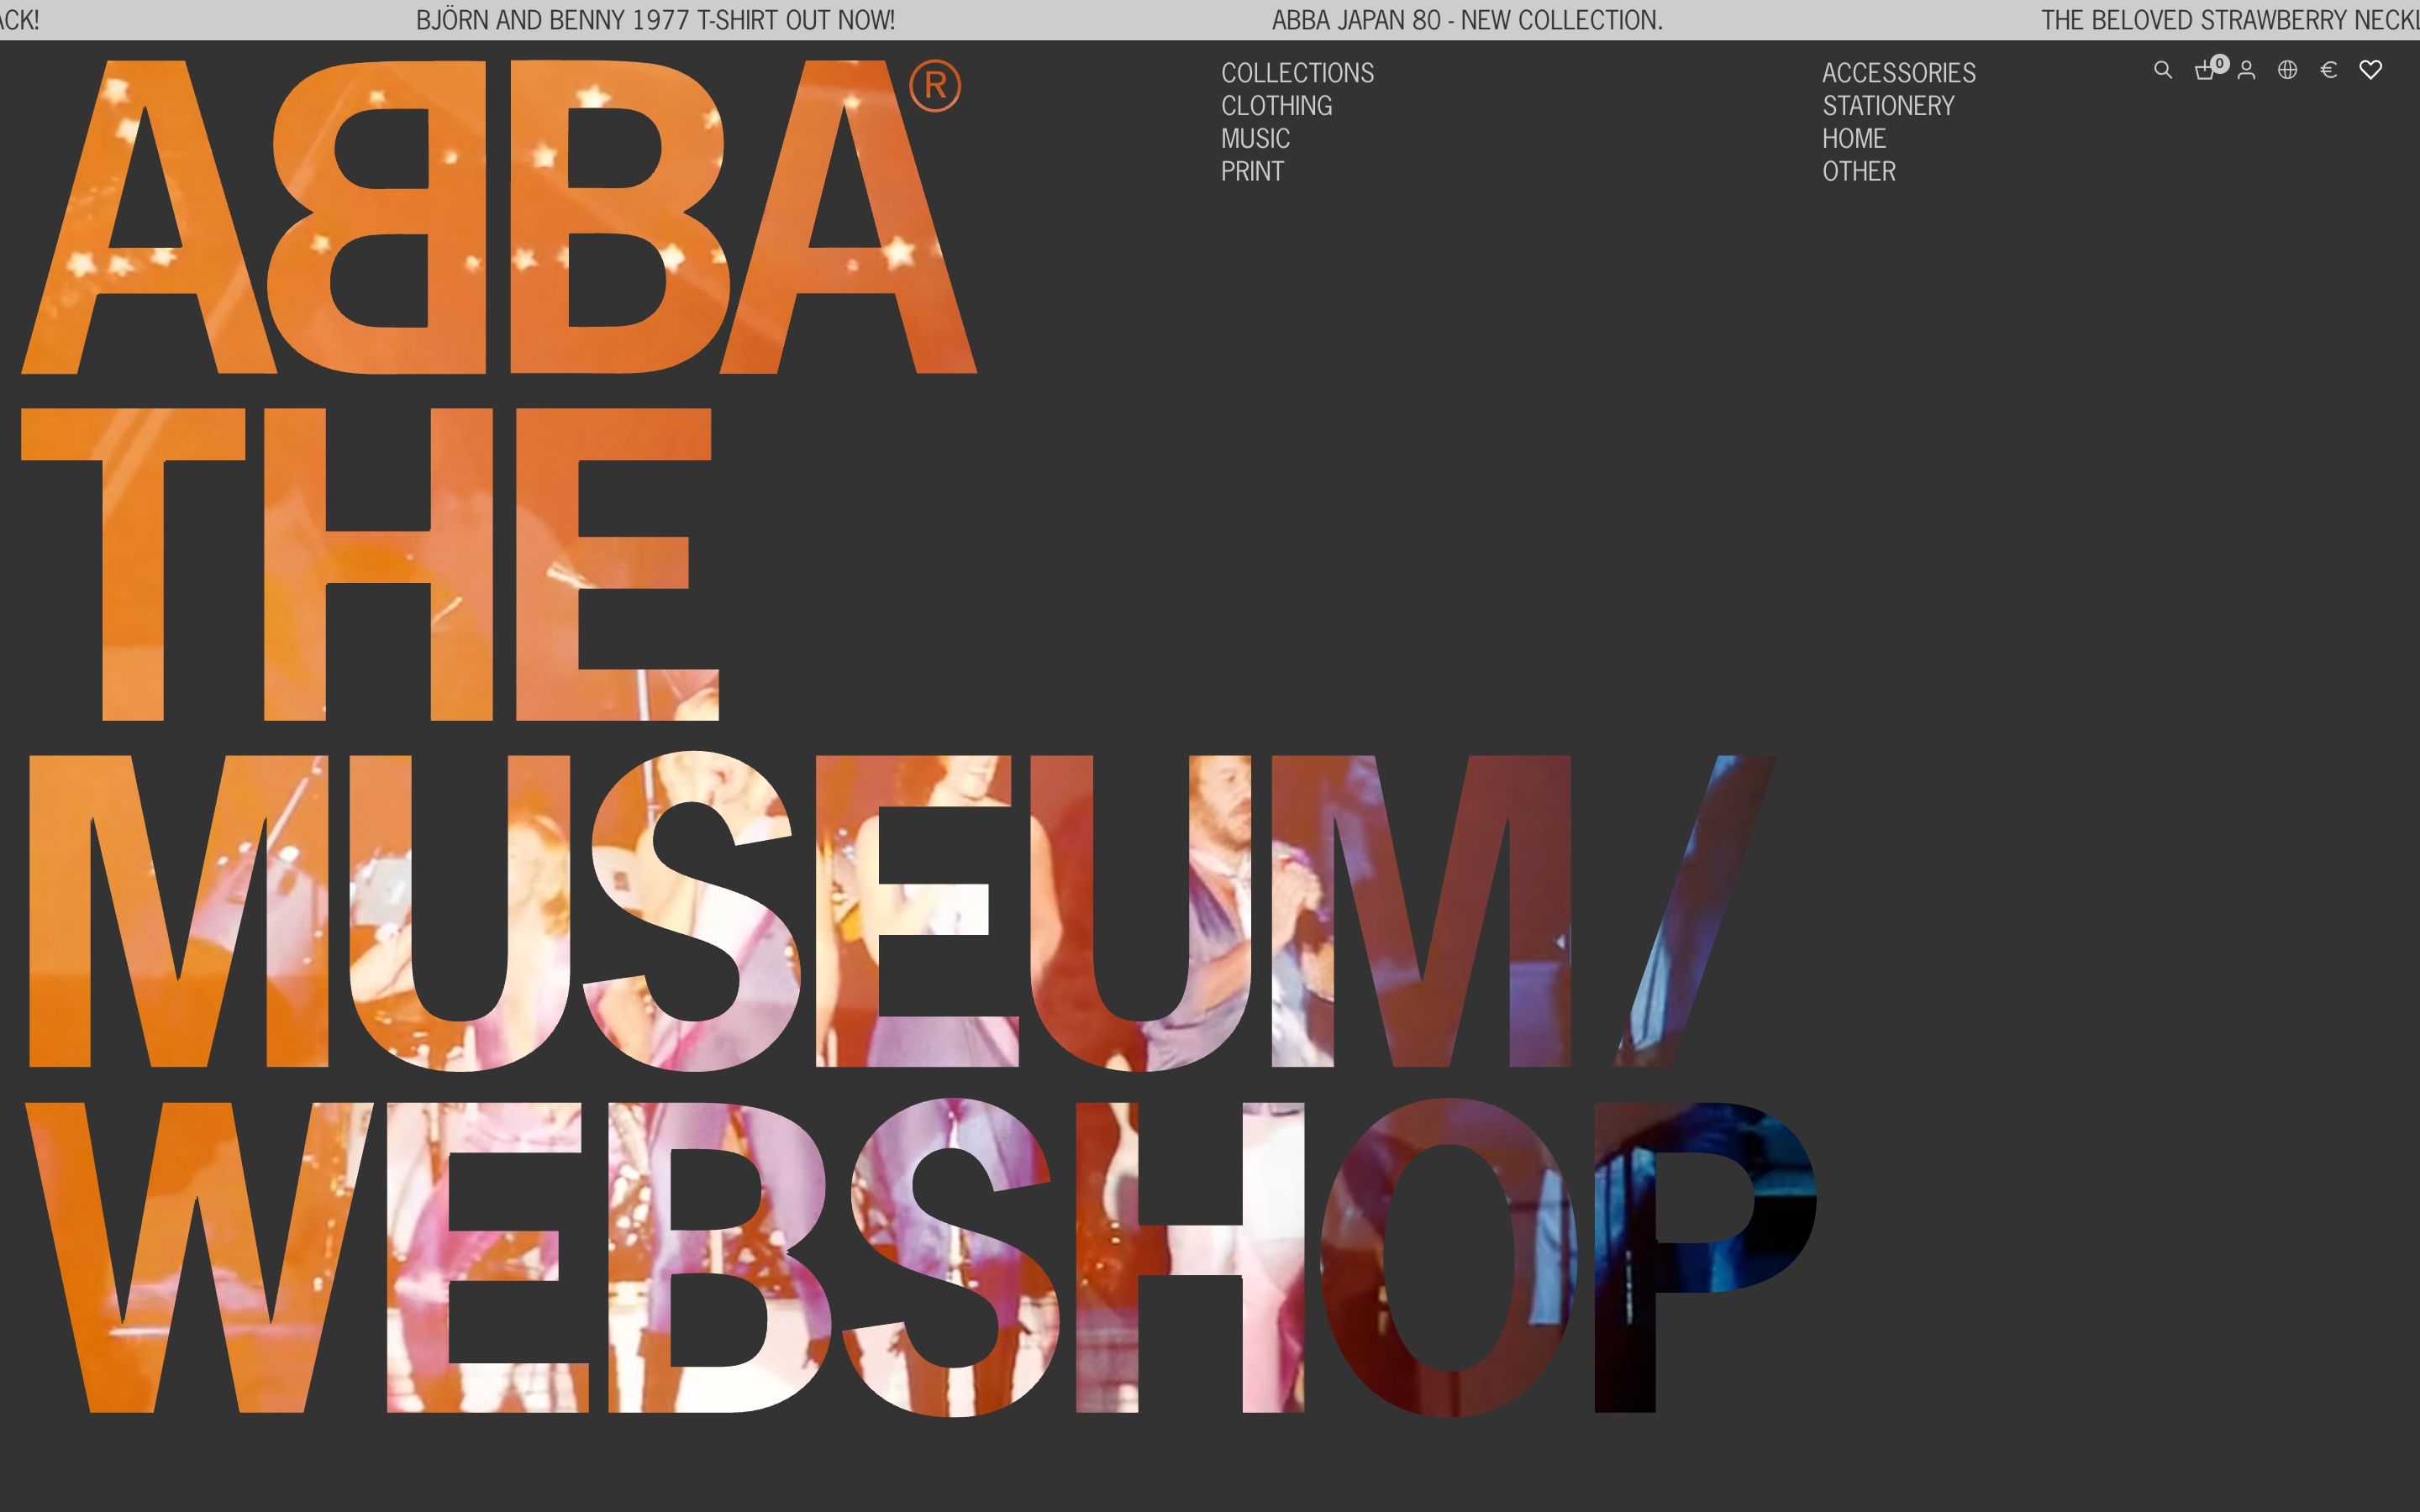Open the globe language selector
Screen dimensions: 2420x1512
coord(2287,70)
